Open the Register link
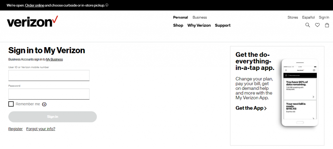The width and height of the screenshot is (333, 149). [x=15, y=129]
